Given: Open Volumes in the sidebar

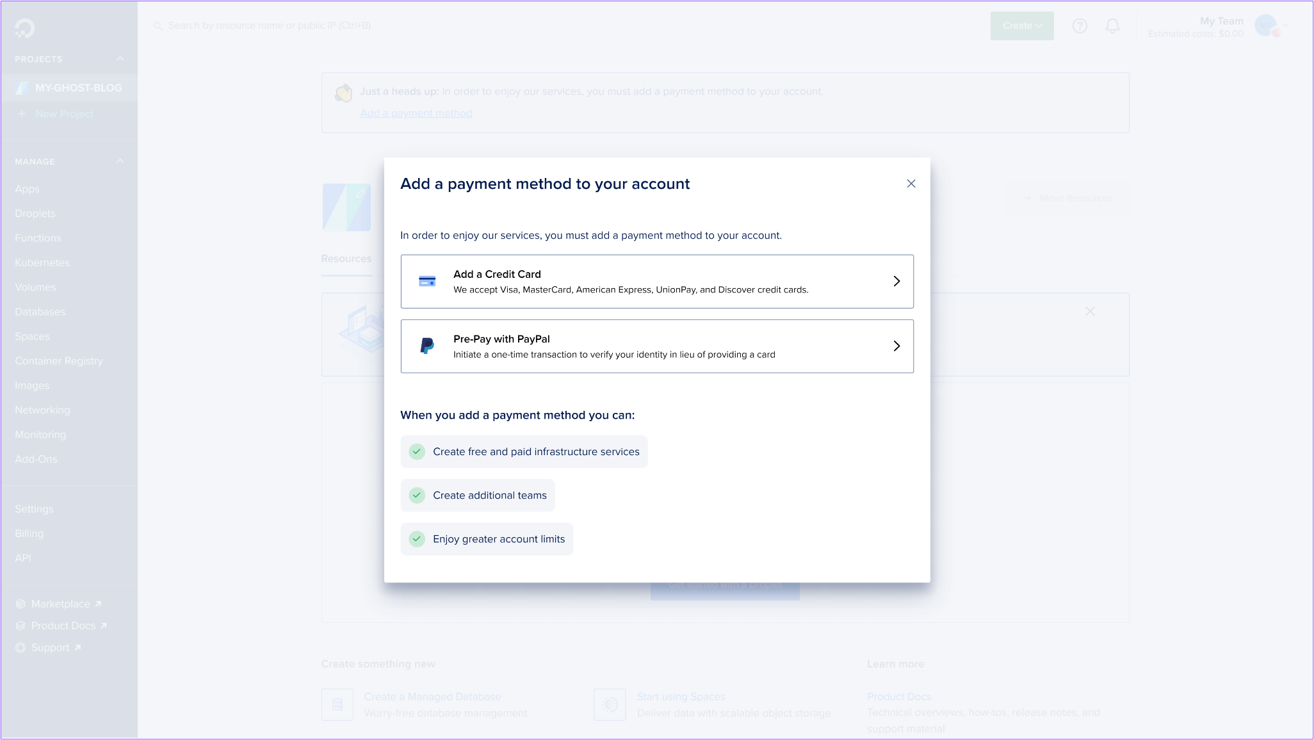Looking at the screenshot, I should click(35, 287).
